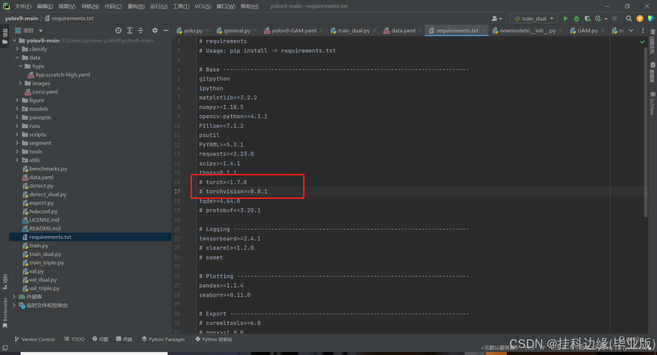Collapse the data folder

click(17, 58)
